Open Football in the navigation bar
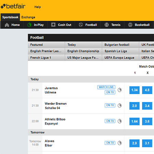This screenshot has width=154, height=154. [88, 25]
